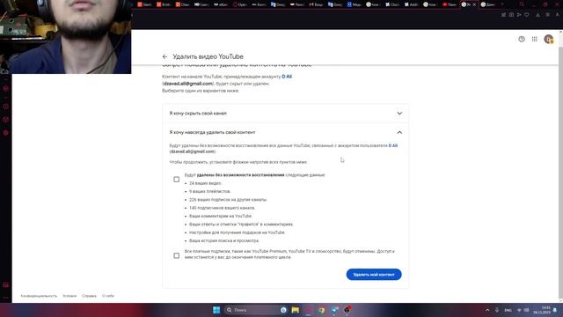Open the Google help question-mark icon
This screenshot has width=563, height=317.
coord(522,39)
